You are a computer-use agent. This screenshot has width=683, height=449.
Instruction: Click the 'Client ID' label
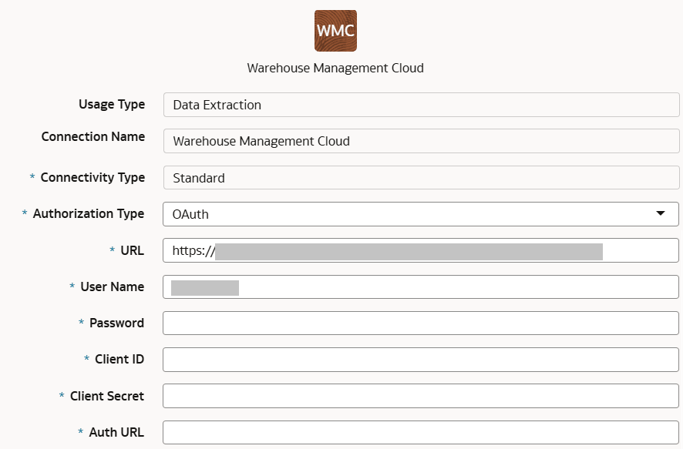(x=119, y=359)
